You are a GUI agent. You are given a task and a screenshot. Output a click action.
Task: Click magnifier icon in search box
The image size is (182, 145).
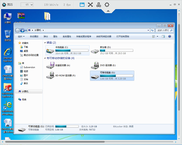point(171,30)
